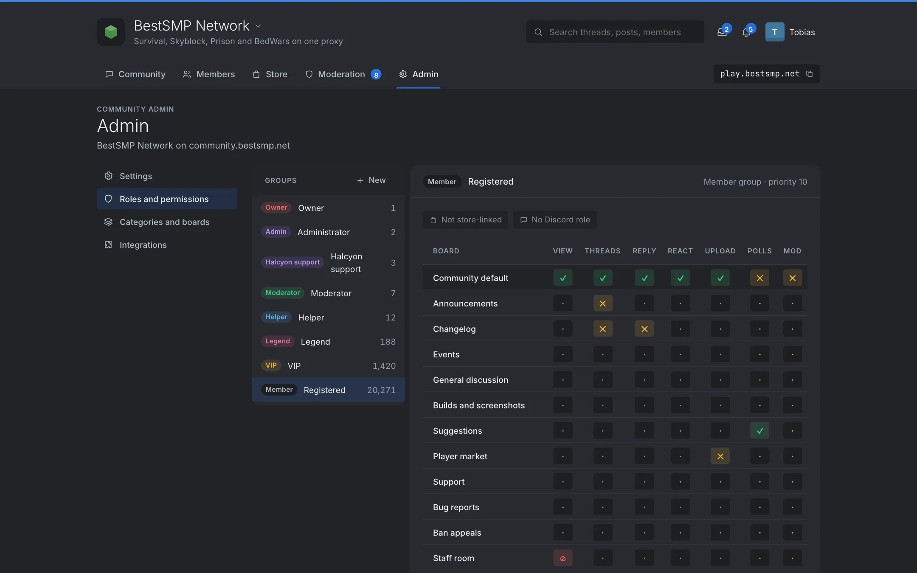
Task: Select the Legend group
Action: tap(329, 342)
